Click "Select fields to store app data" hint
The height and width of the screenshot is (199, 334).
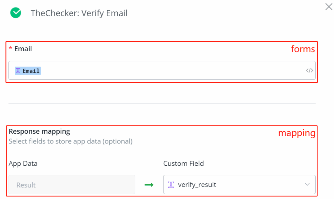[70, 141]
